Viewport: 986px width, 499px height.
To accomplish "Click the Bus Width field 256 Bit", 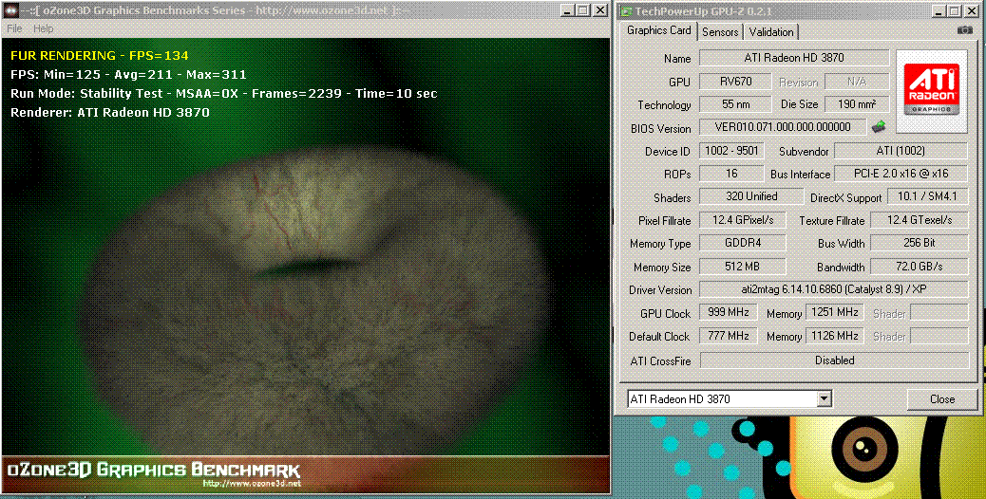I will click(x=920, y=243).
